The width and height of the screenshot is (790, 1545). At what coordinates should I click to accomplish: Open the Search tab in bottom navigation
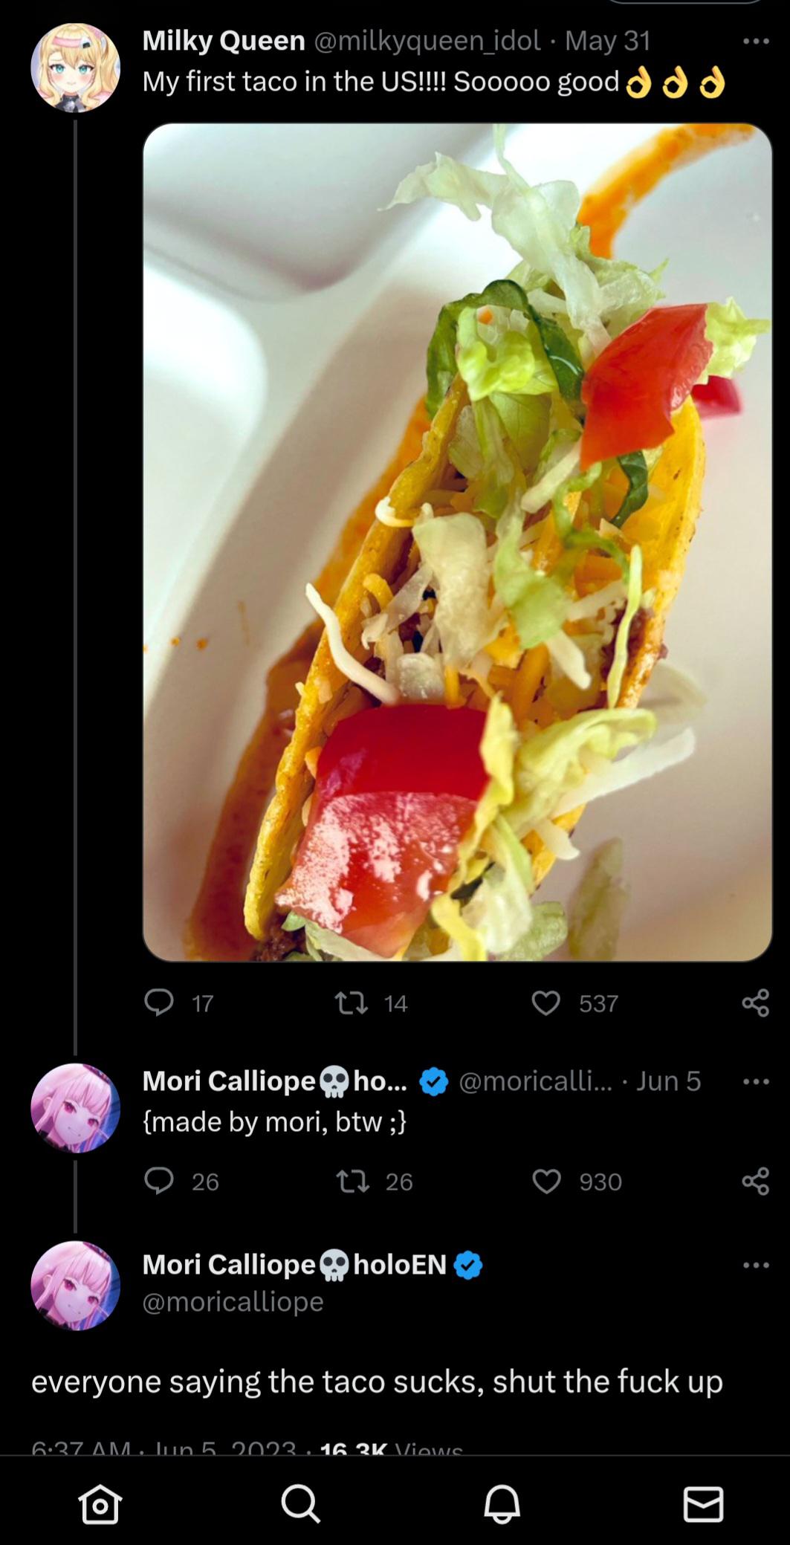pyautogui.click(x=300, y=1504)
